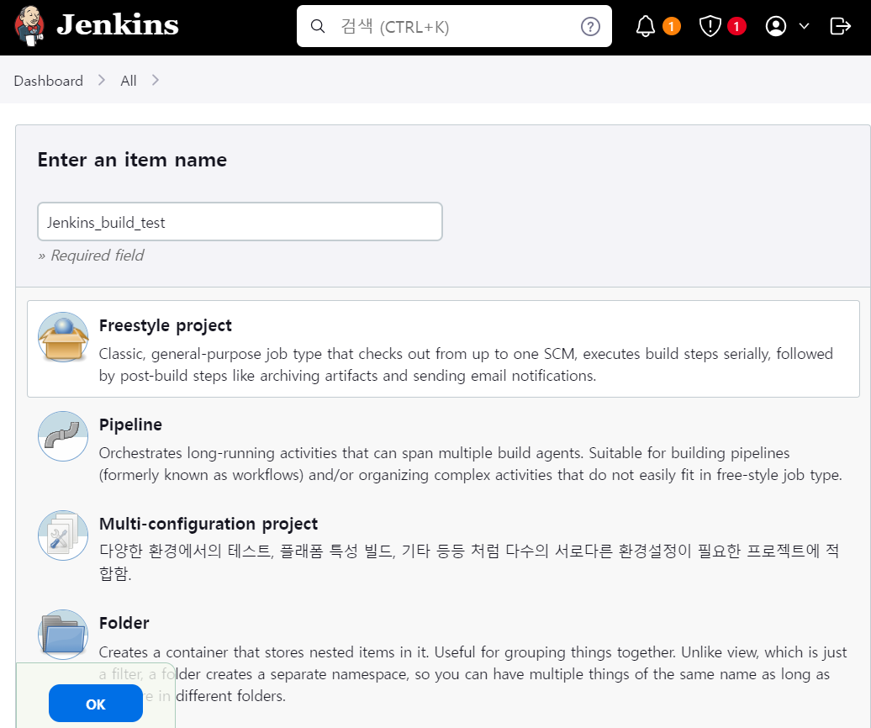Click the Enter an item name heading
This screenshot has width=871, height=728.
pos(132,160)
